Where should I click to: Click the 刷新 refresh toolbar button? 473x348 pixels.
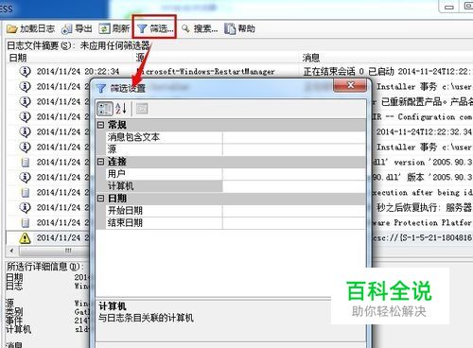pyautogui.click(x=114, y=29)
